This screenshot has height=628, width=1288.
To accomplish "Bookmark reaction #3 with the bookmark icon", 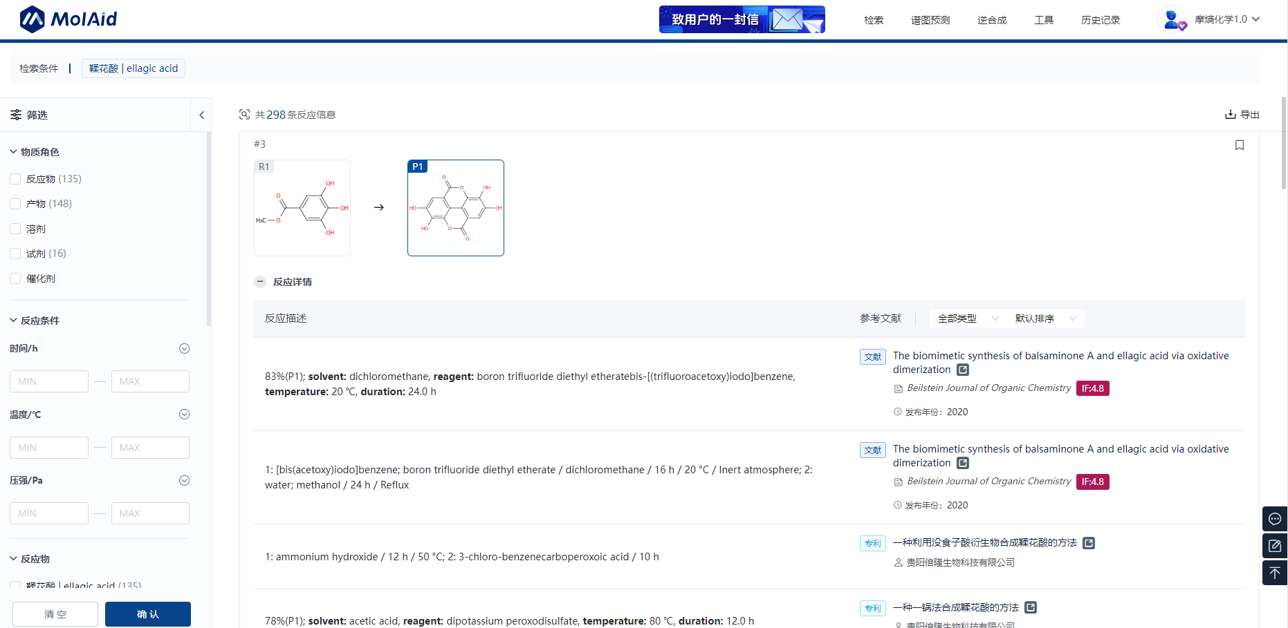I will click(x=1239, y=145).
